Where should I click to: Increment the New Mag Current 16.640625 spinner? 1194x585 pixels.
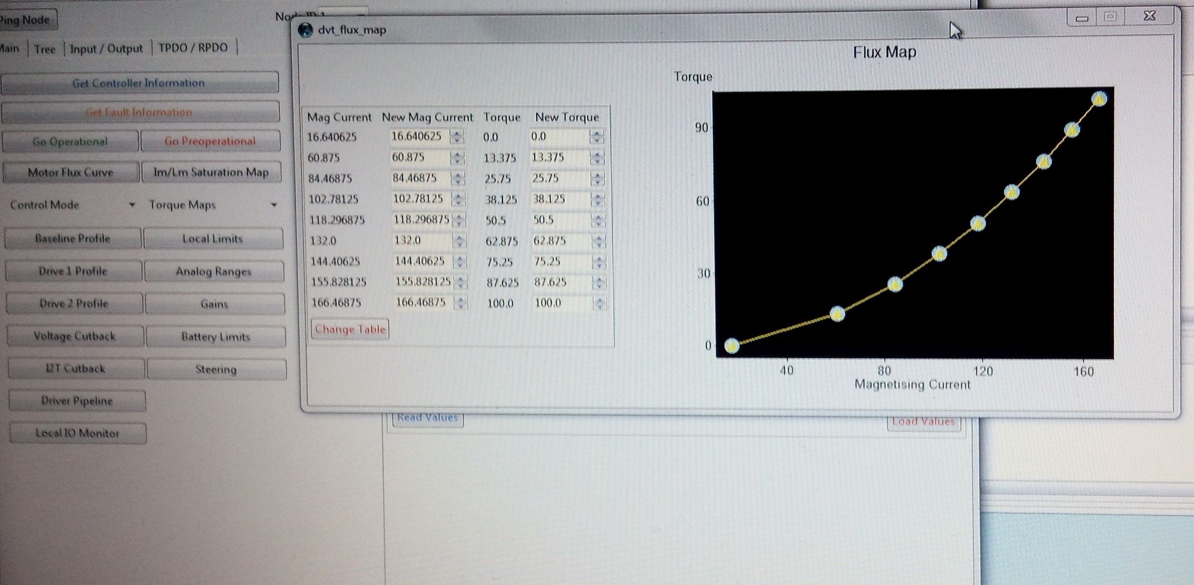pos(458,133)
